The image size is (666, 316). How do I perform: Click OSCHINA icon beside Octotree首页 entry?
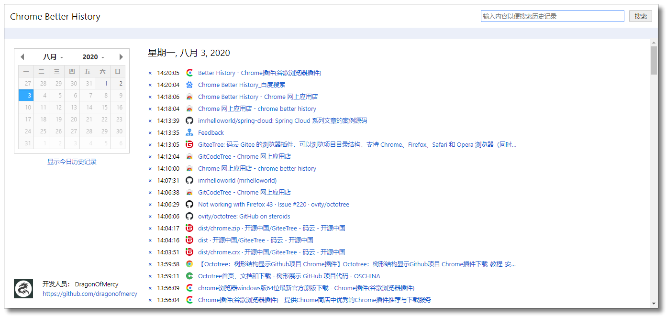(189, 276)
